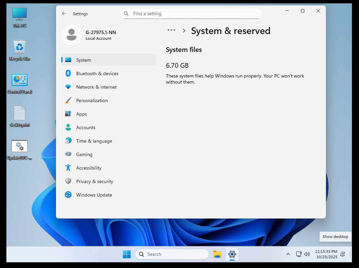Open the user profile avatar picture
The height and width of the screenshot is (268, 359).
(x=72, y=35)
